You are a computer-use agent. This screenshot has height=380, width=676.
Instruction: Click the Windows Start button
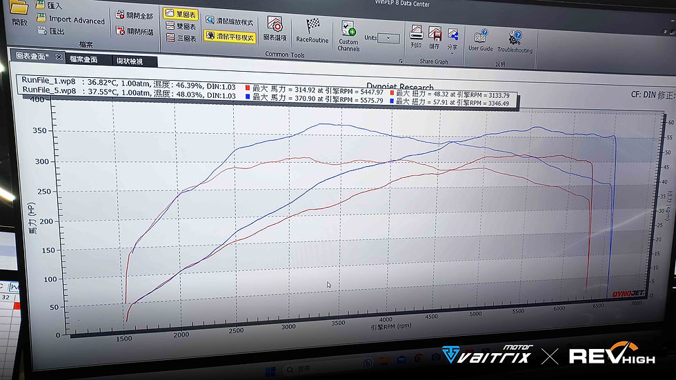coord(270,372)
